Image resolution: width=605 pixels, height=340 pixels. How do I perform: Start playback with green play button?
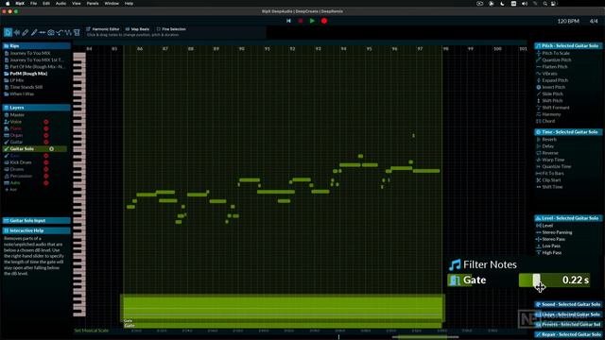click(x=312, y=21)
